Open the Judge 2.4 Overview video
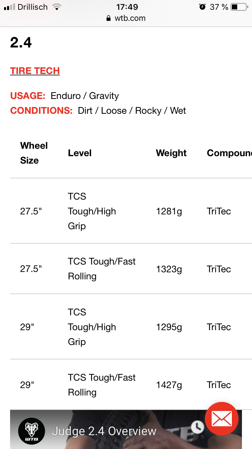The height and width of the screenshot is (449, 252). tap(104, 431)
